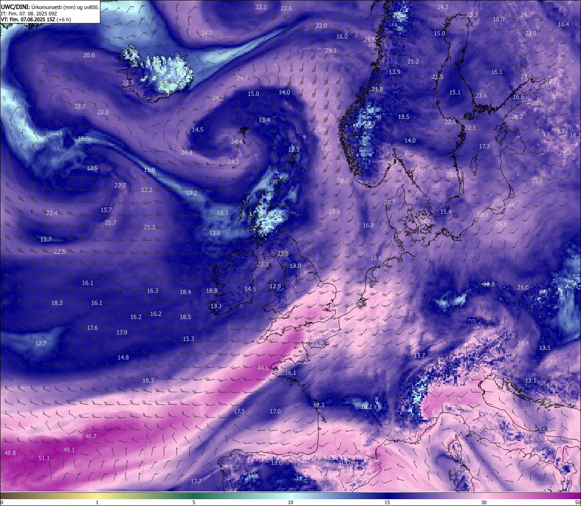Click the 14.8 value label

123,357
